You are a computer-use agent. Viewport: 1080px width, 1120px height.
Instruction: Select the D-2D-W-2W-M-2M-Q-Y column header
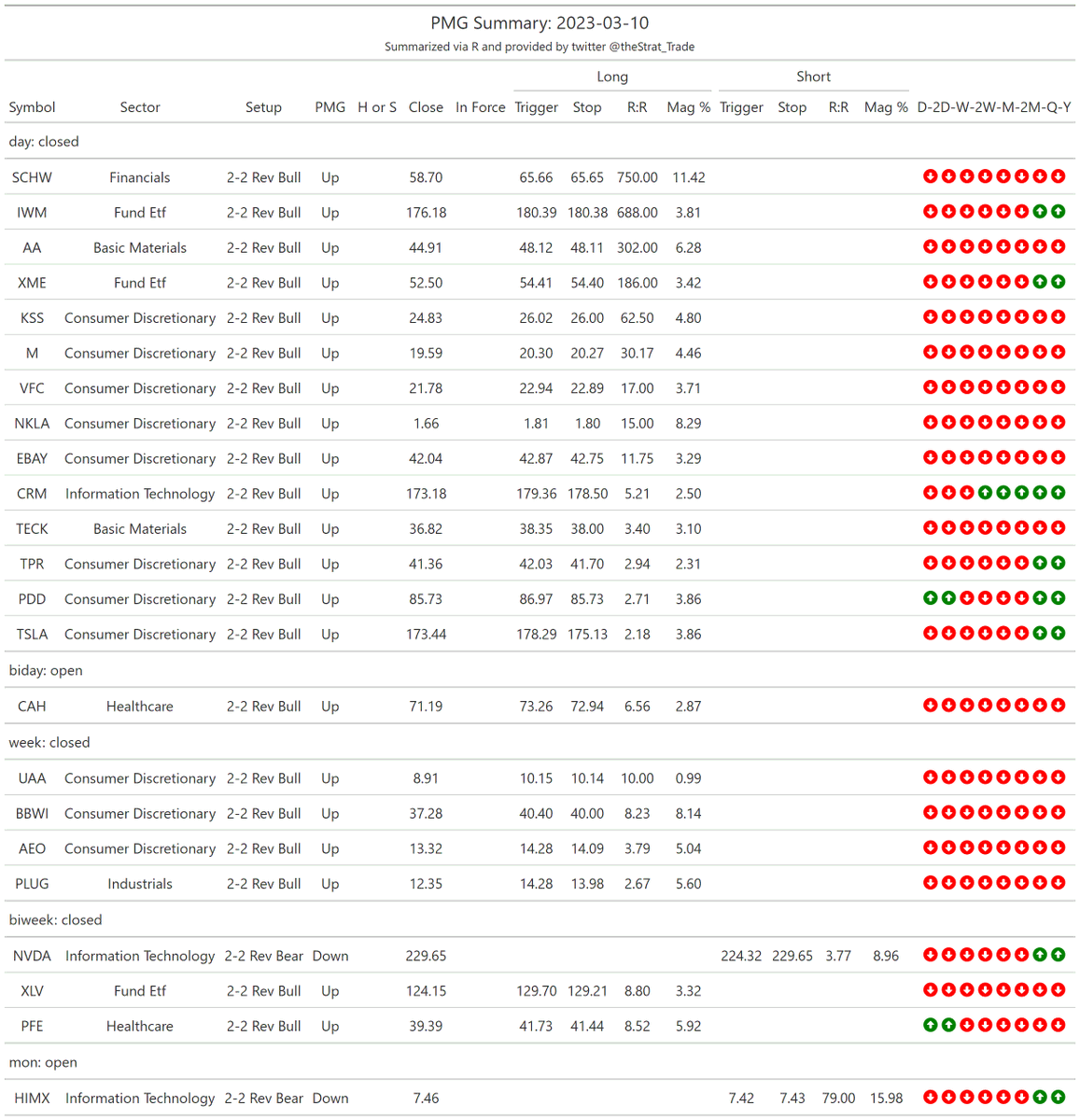pos(994,107)
